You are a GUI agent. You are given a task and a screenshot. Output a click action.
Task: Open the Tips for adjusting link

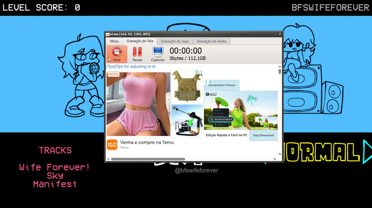132,66
